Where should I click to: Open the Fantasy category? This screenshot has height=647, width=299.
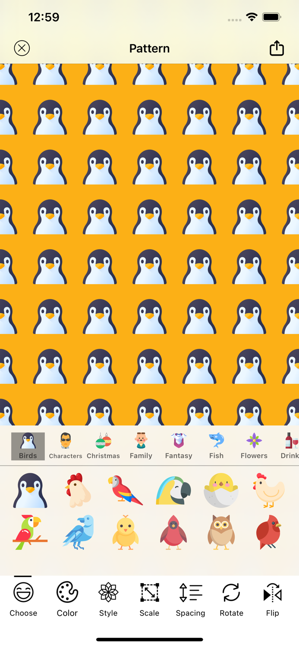(x=179, y=446)
